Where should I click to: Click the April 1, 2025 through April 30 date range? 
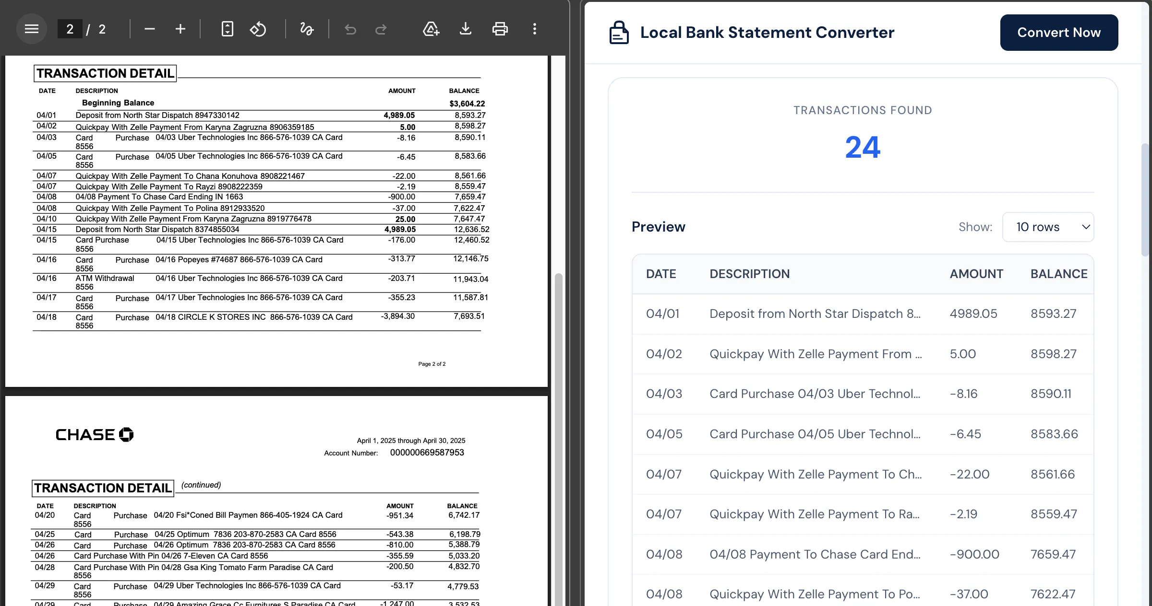(411, 441)
